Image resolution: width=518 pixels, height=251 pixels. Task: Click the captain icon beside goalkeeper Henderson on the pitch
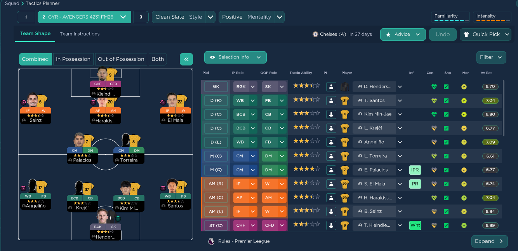118,218
